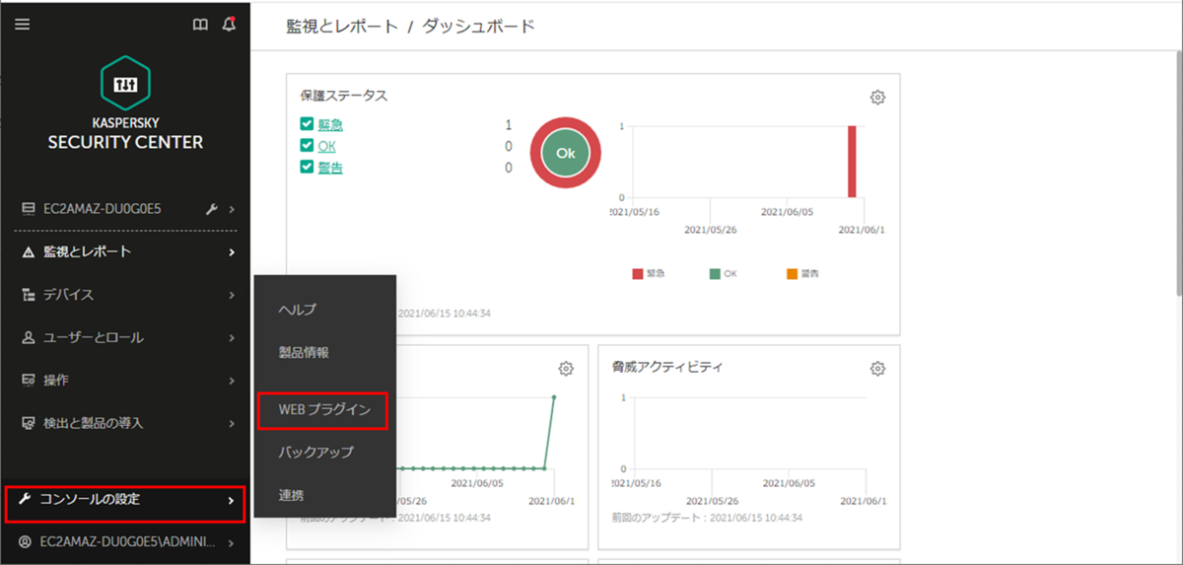Click the wrench icon beside コンソールの設定
This screenshot has height=565, width=1183.
[26, 500]
